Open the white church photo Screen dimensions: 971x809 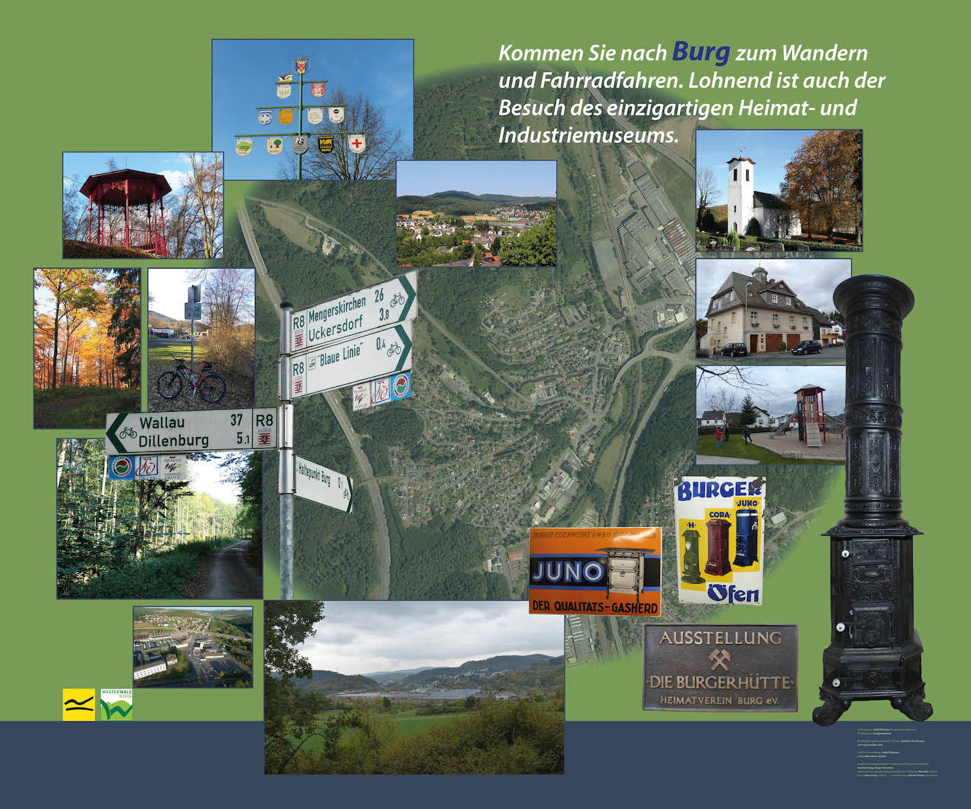click(x=778, y=190)
